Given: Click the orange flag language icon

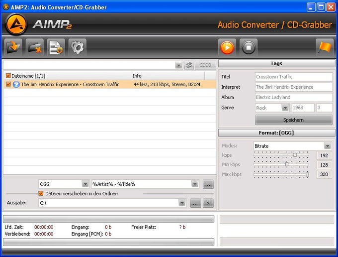Looking at the screenshot, I should point(325,47).
